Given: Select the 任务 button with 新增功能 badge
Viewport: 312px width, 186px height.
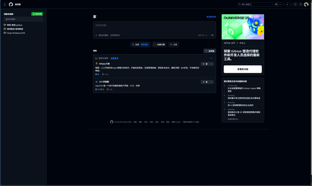Looking at the screenshot, I should [x=140, y=45].
